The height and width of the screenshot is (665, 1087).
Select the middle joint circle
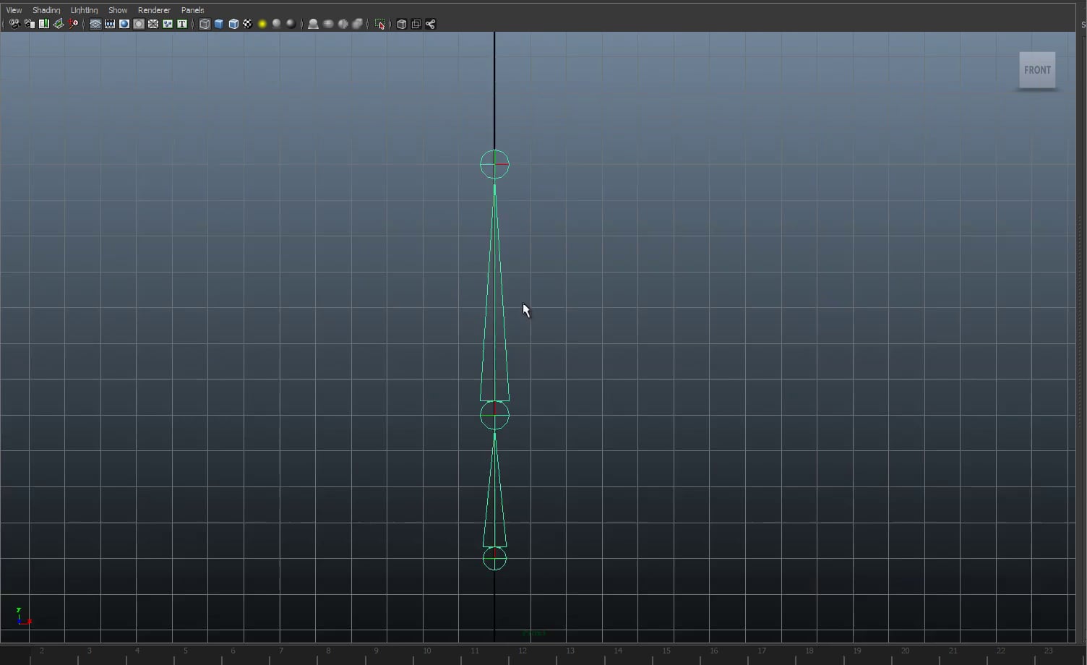494,416
